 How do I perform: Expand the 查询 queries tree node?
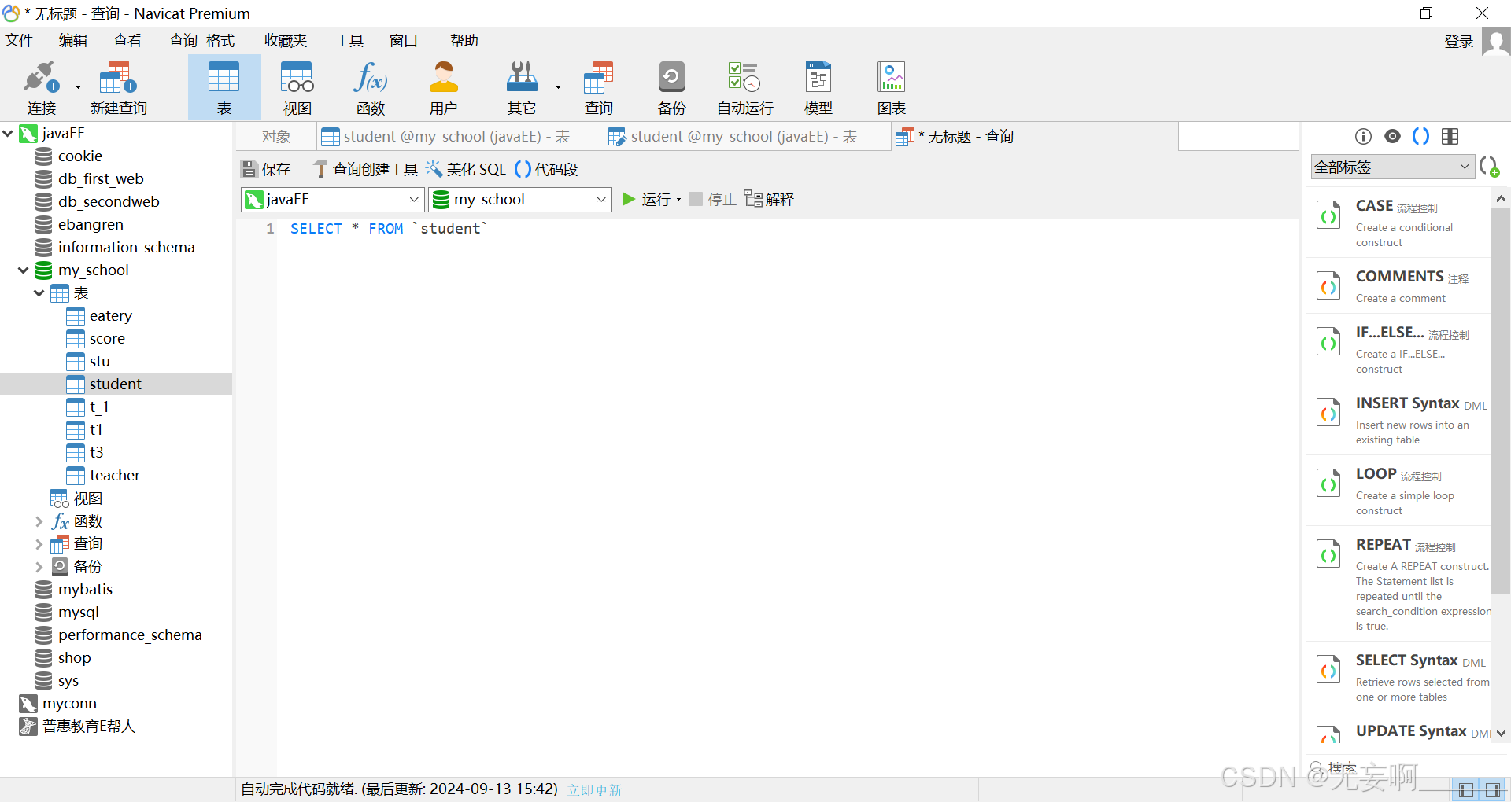[x=39, y=544]
